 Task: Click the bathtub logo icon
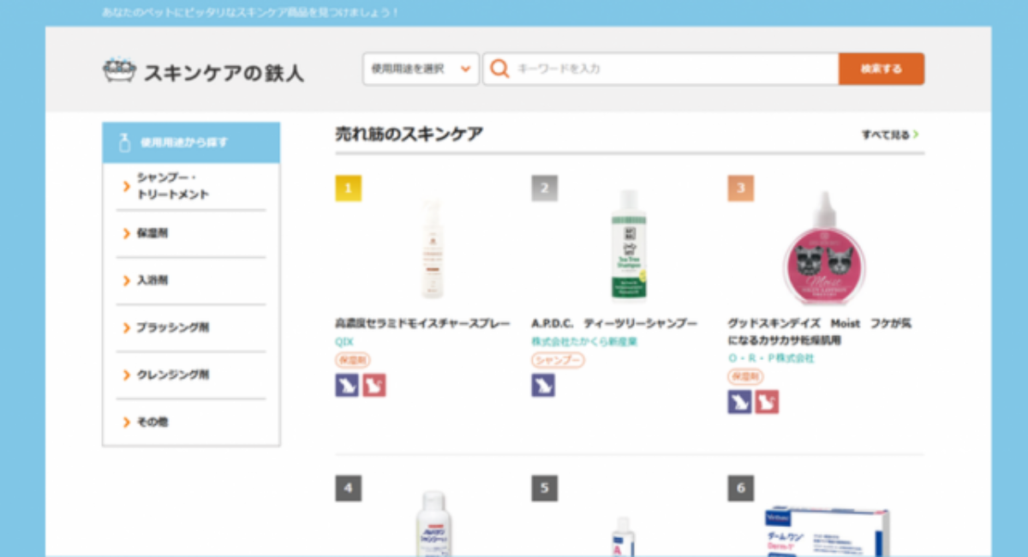[x=118, y=71]
